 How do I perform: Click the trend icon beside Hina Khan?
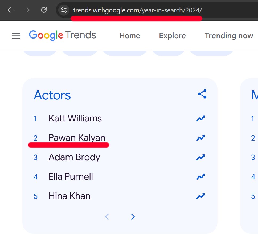click(201, 196)
